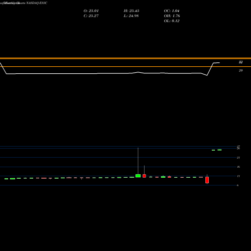Viewport: 251px width, 251px height.
Task: Click the first green candle at chart start
Action: coord(6,179)
